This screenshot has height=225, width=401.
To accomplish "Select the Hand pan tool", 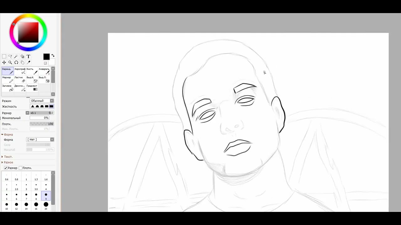I will click(x=22, y=62).
